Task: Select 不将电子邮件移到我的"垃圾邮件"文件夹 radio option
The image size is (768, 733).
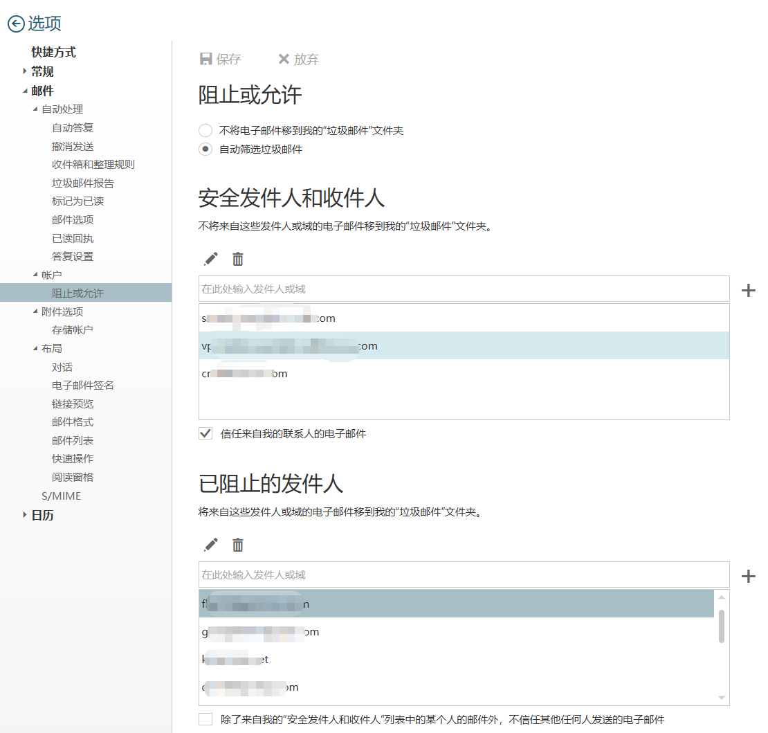Action: 205,130
